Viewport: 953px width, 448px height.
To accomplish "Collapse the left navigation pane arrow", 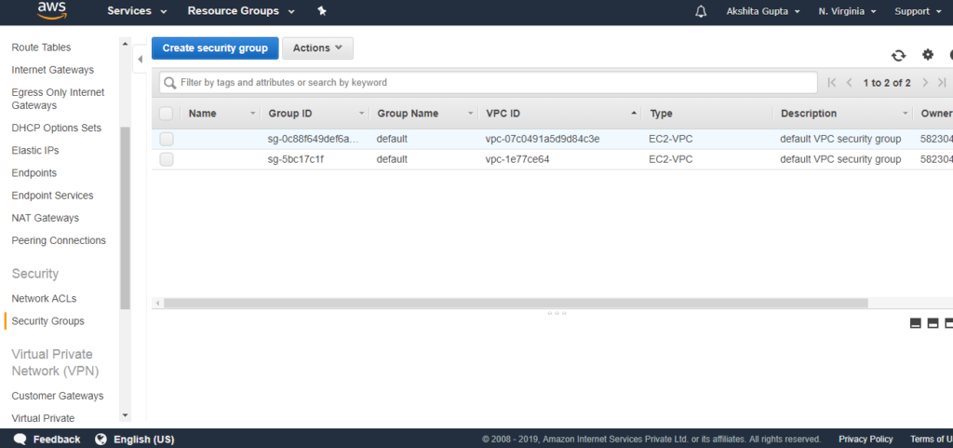I will click(140, 59).
